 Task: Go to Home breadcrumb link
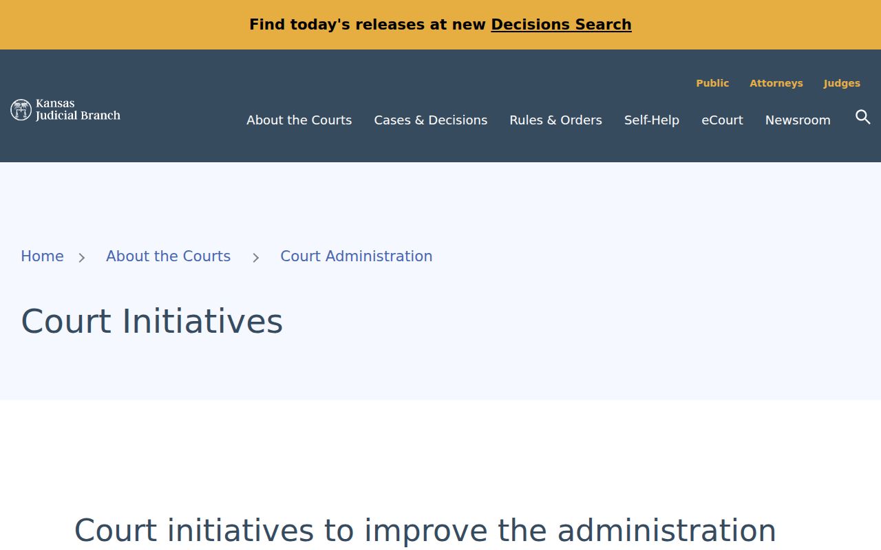(42, 256)
